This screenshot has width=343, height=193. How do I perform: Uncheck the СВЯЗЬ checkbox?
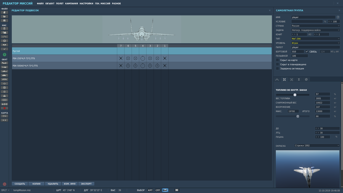(307, 52)
